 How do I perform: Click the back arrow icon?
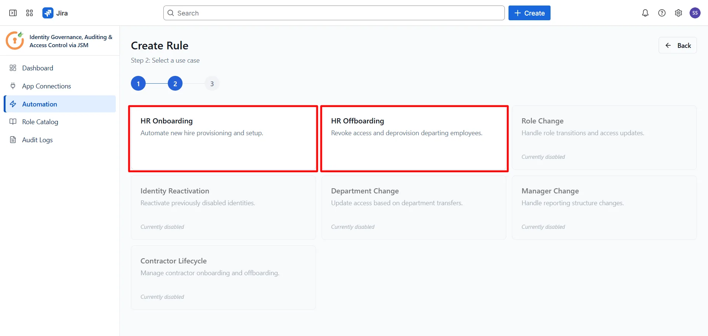[x=668, y=45]
